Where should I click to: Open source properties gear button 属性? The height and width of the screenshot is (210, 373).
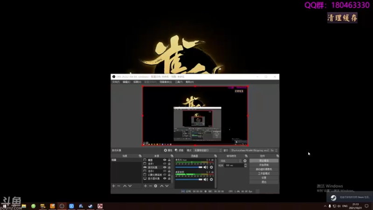pyautogui.click(x=168, y=150)
